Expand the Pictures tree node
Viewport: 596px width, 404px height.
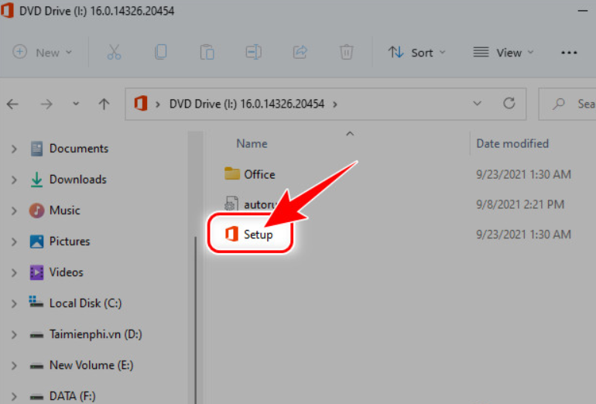[14, 241]
